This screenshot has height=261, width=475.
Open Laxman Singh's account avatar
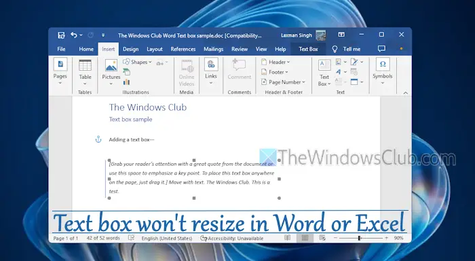pos(320,35)
